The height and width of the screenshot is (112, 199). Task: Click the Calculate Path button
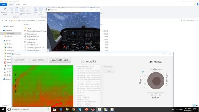[x=60, y=60]
